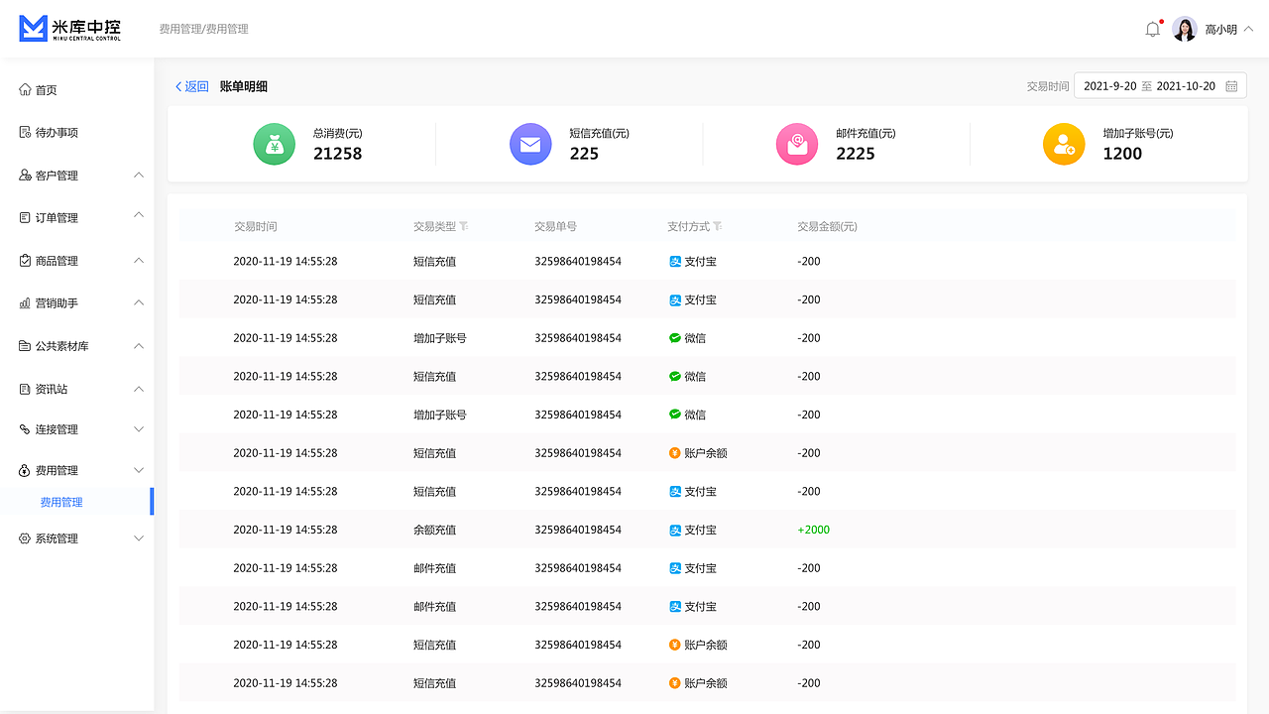Screen dimensions: 1269x714
Task: Click the 余额充值 transaction type cell
Action: click(x=435, y=531)
